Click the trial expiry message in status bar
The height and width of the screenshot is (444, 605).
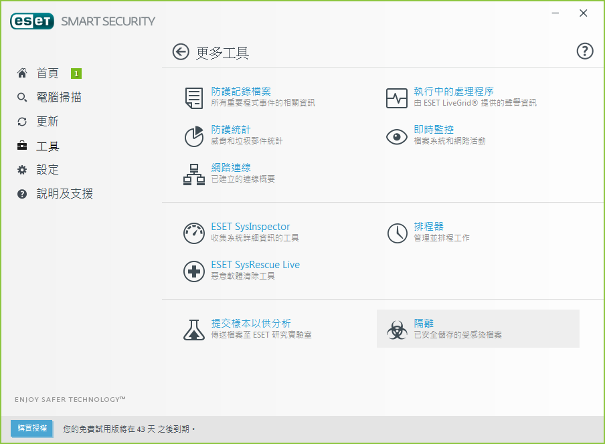coord(128,429)
